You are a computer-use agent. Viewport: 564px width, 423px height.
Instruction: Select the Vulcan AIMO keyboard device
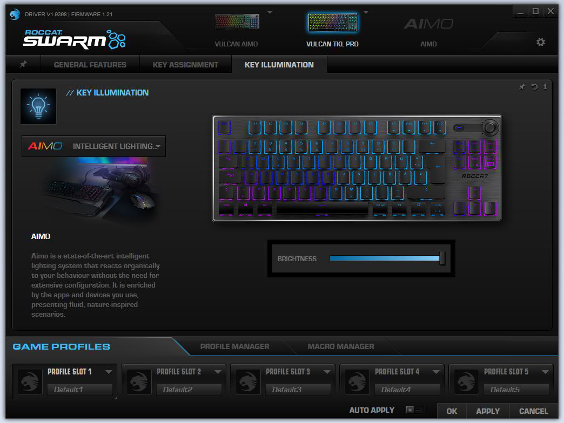(x=236, y=23)
